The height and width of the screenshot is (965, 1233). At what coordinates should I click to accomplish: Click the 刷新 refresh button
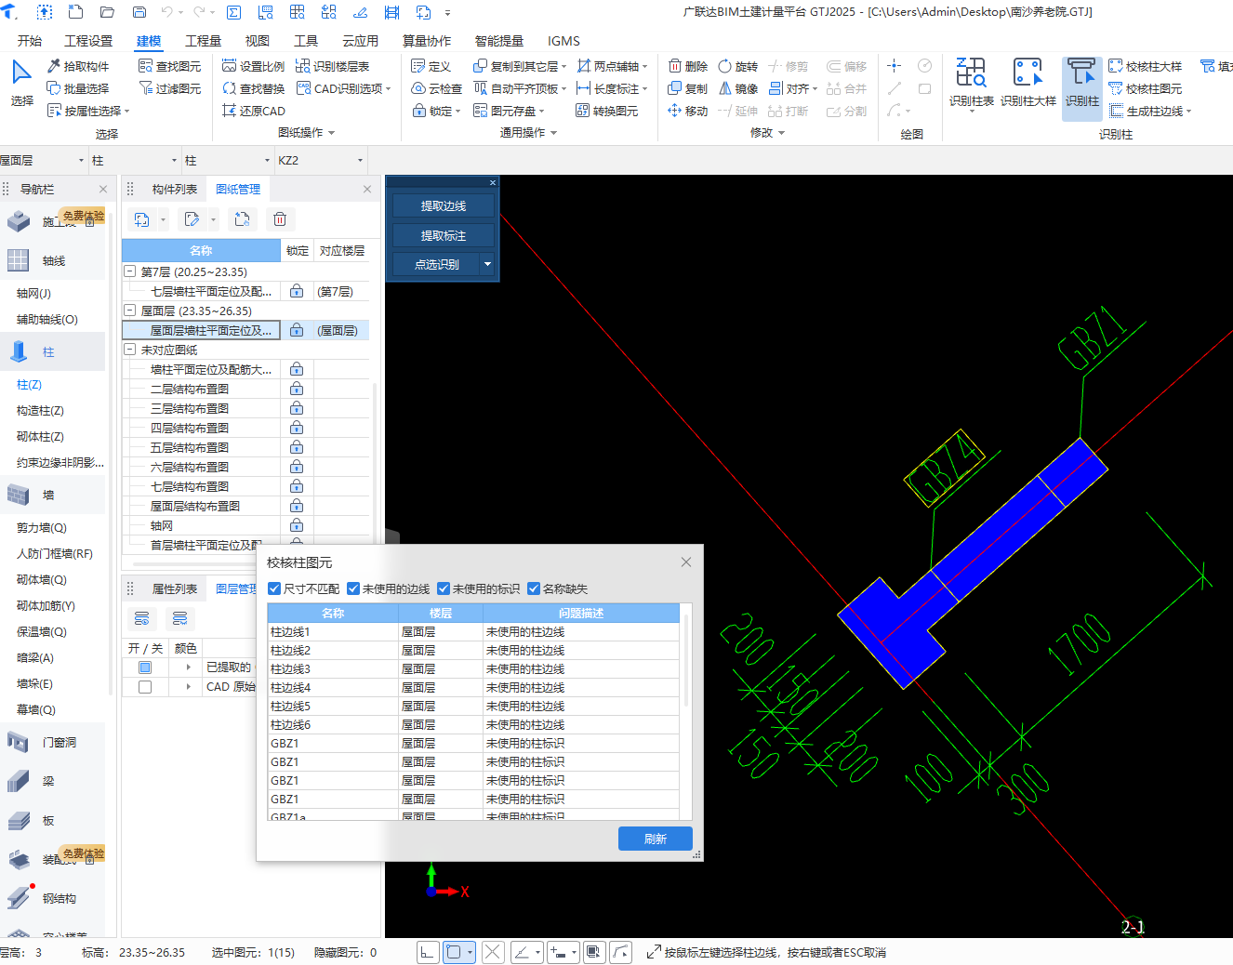pyautogui.click(x=656, y=839)
